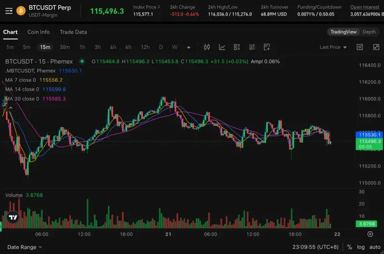Viewport: 384px width, 254px height.
Task: Select the 12h timeframe
Action: [145, 47]
